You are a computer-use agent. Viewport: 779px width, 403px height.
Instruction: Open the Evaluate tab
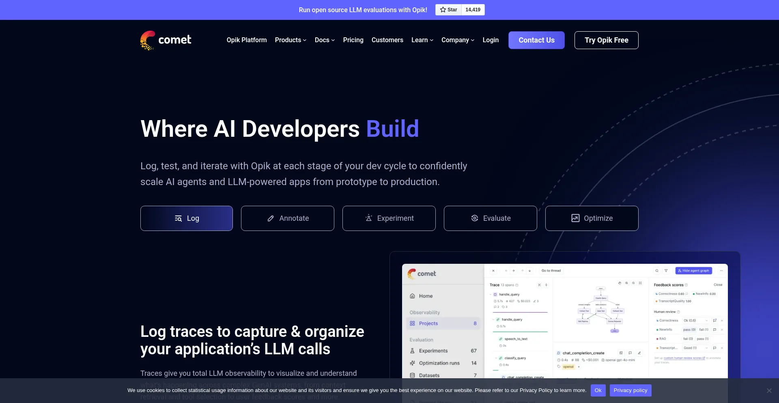pyautogui.click(x=491, y=218)
